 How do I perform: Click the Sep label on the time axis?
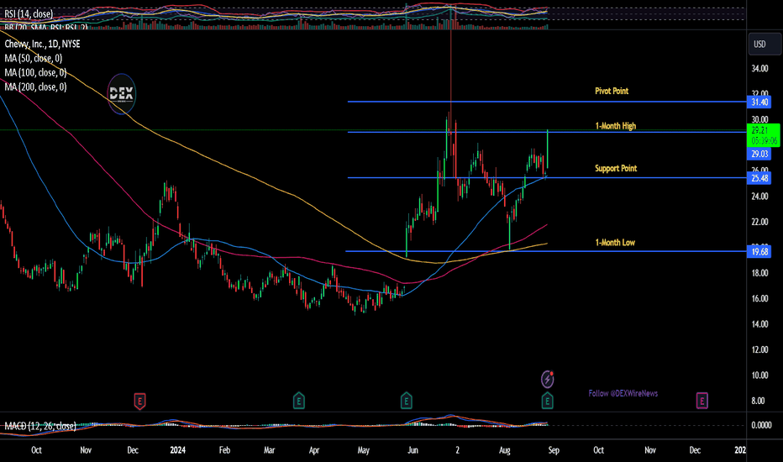[x=554, y=450]
